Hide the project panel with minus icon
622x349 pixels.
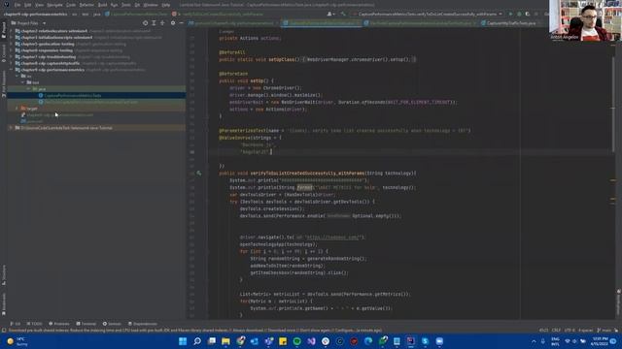pos(181,23)
